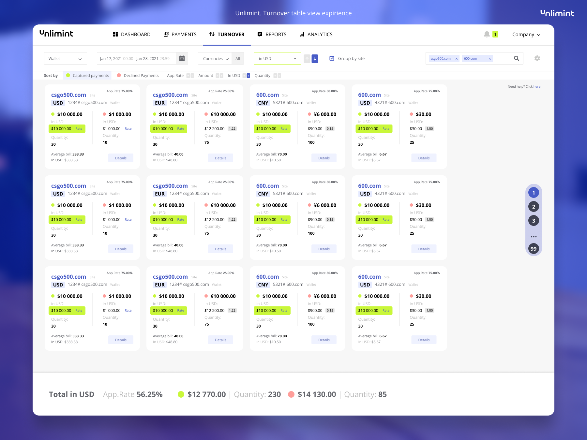Open the notifications bell
Viewport: 587px width, 440px height.
(x=487, y=34)
